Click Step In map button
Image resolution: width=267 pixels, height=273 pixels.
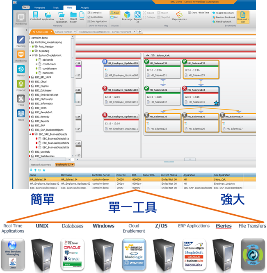point(163,13)
